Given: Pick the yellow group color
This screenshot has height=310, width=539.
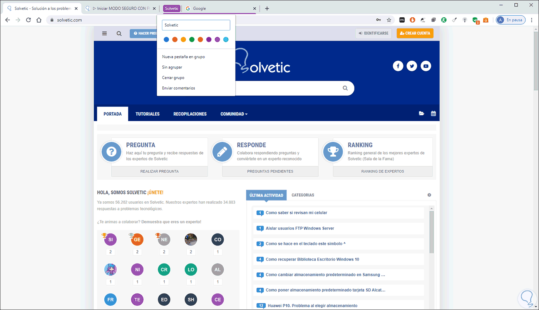Looking at the screenshot, I should point(183,39).
